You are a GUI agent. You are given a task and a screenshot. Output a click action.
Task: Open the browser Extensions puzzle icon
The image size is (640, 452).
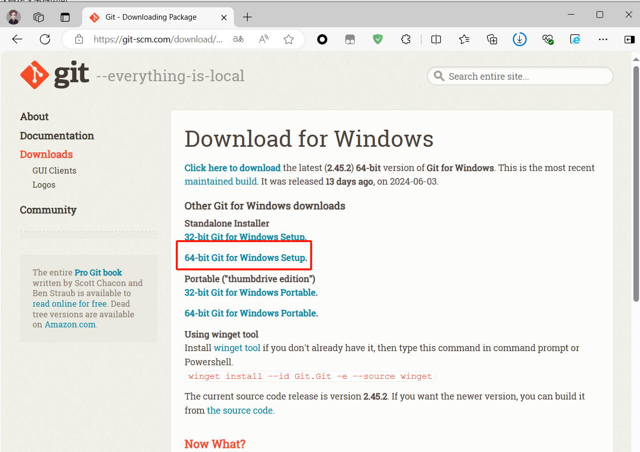(406, 39)
